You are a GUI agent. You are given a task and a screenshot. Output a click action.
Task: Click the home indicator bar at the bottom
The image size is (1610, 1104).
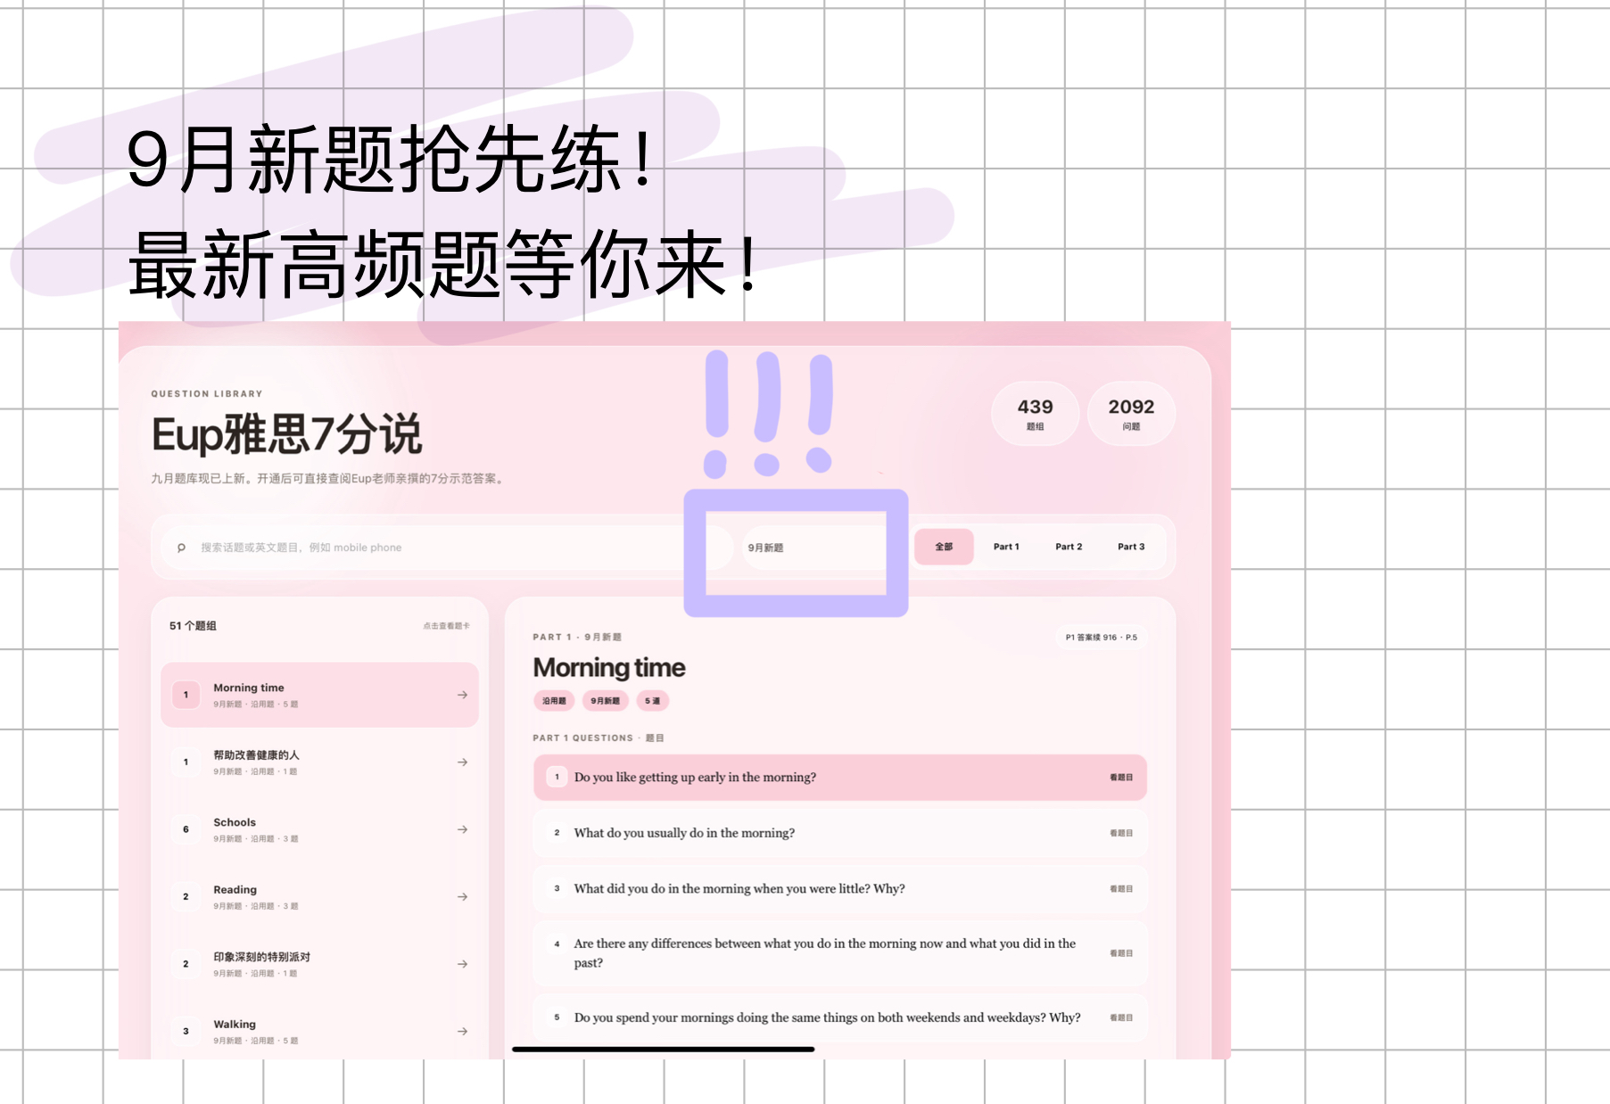point(663,1050)
